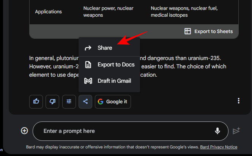Open the three-dot more options menu
The image size is (252, 156).
239,101
